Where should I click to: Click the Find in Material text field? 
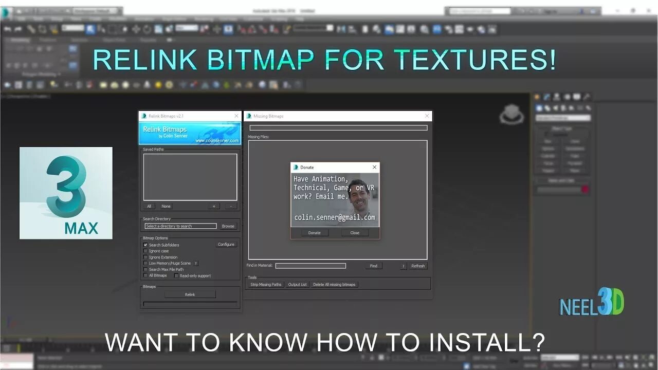pyautogui.click(x=310, y=266)
